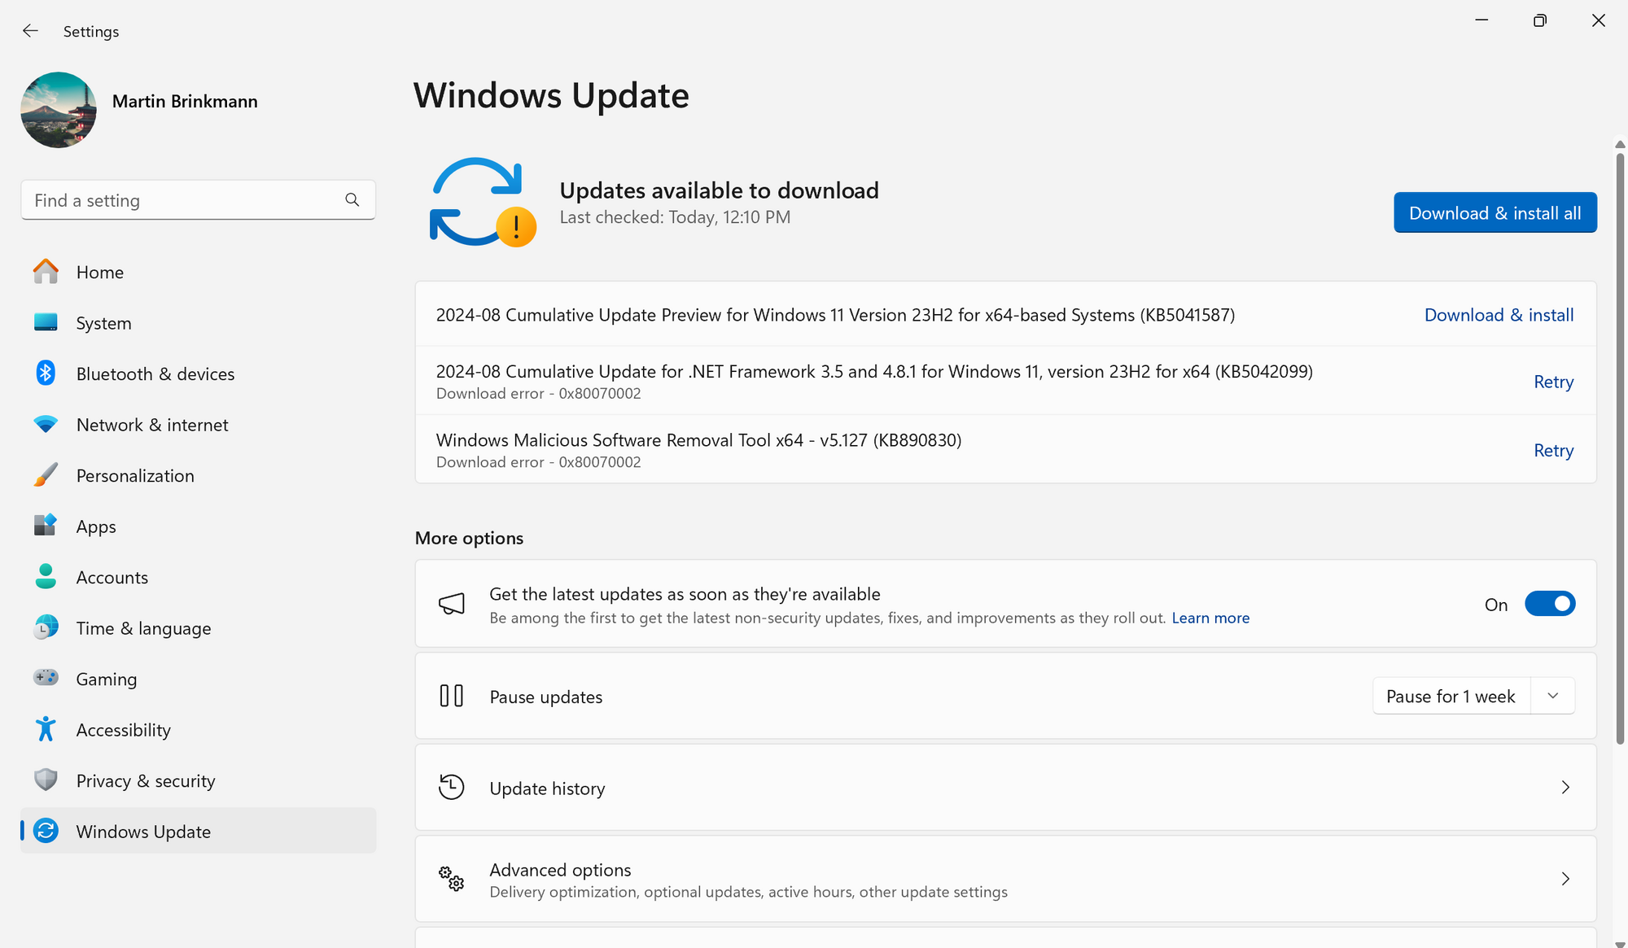1628x948 pixels.
Task: Select Windows Update sidebar label
Action: [x=143, y=832]
